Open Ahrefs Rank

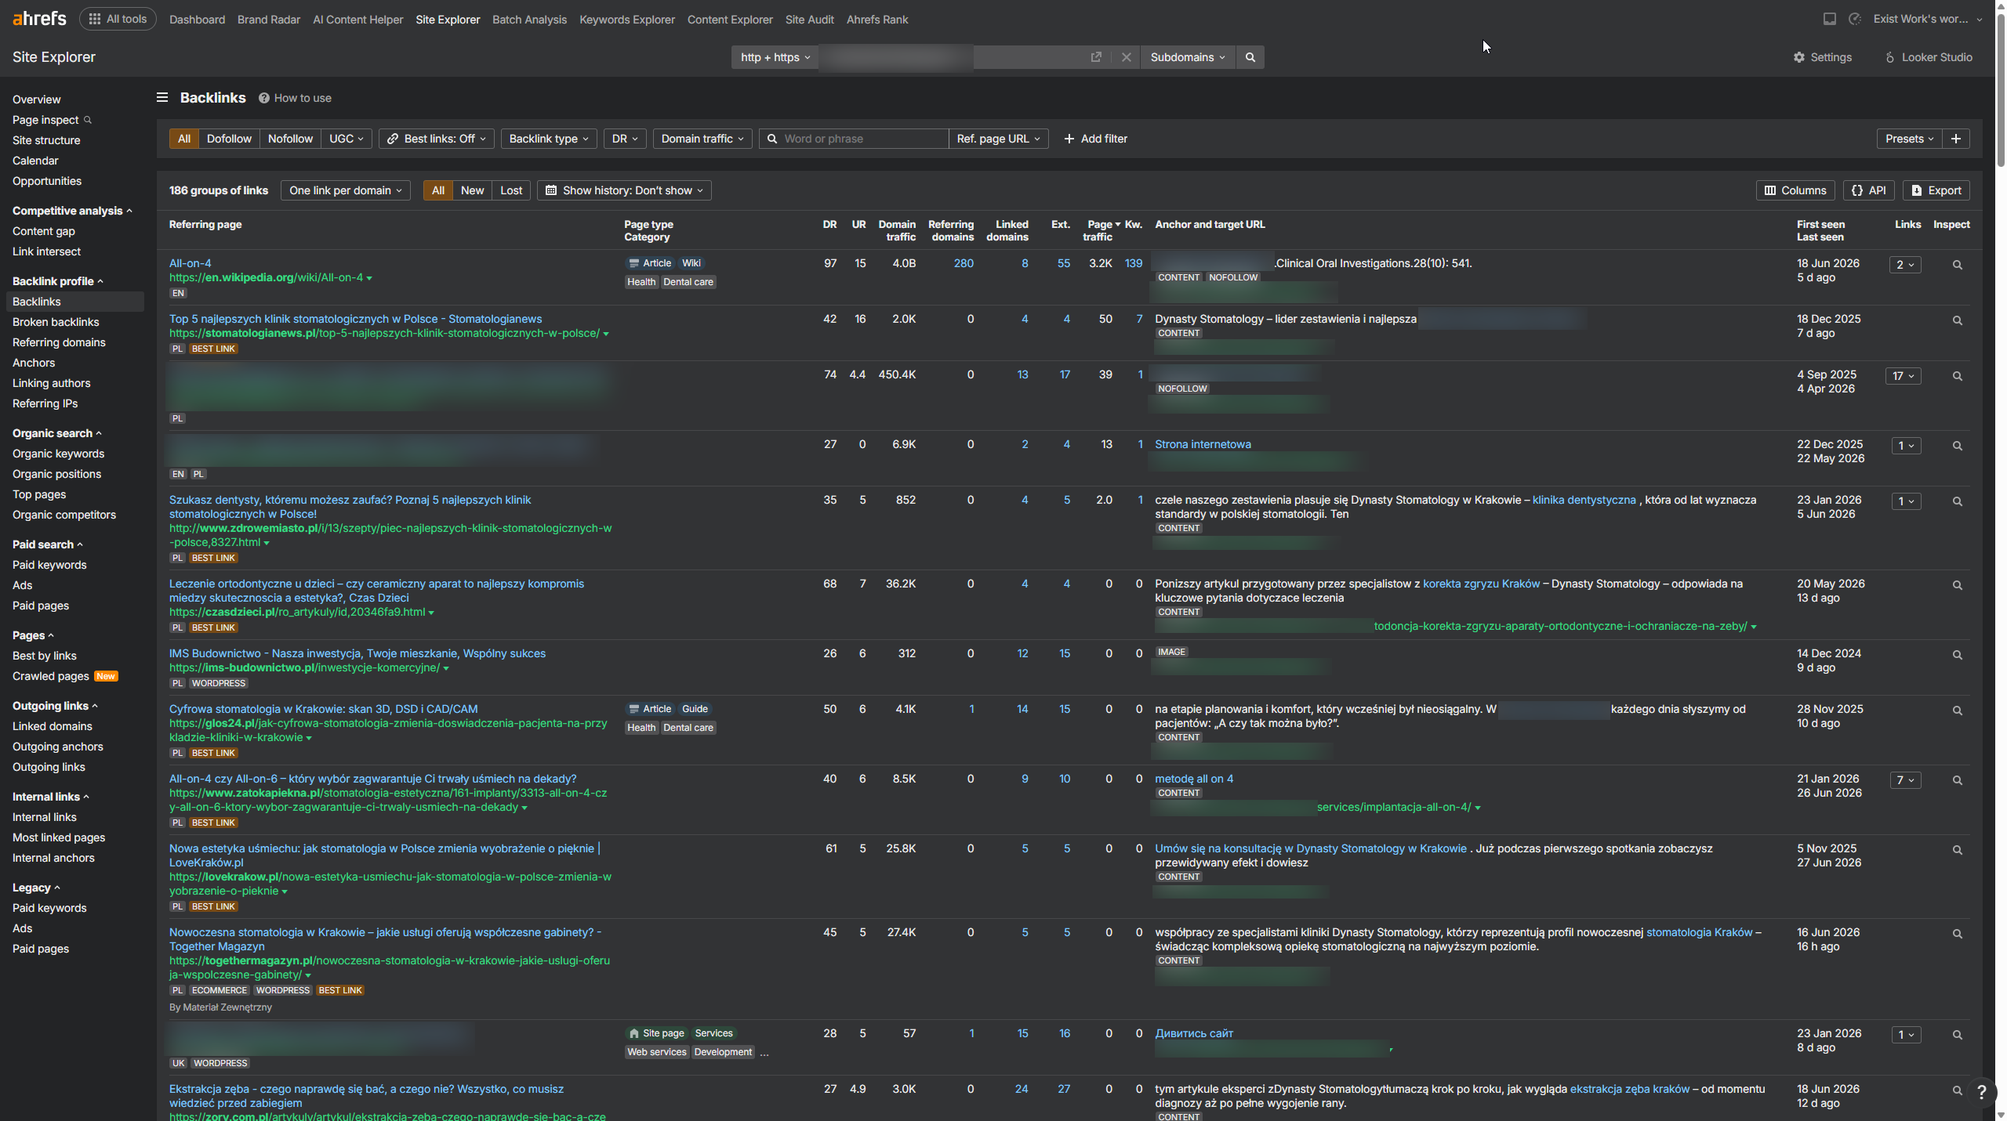click(x=877, y=20)
